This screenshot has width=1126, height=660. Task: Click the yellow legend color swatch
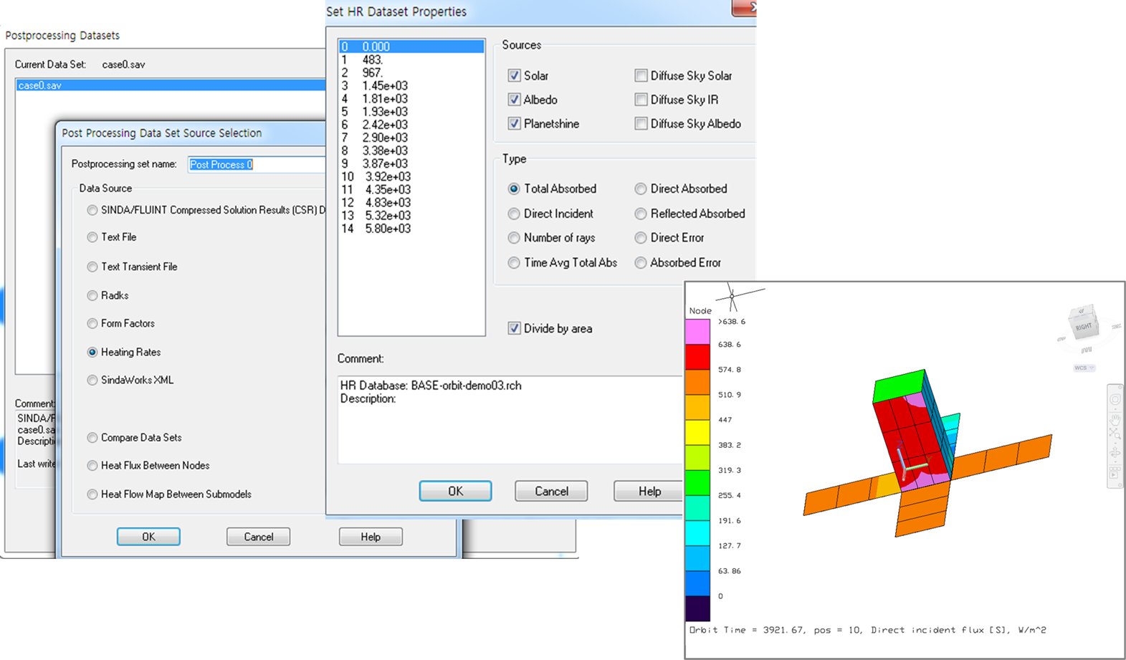(697, 432)
